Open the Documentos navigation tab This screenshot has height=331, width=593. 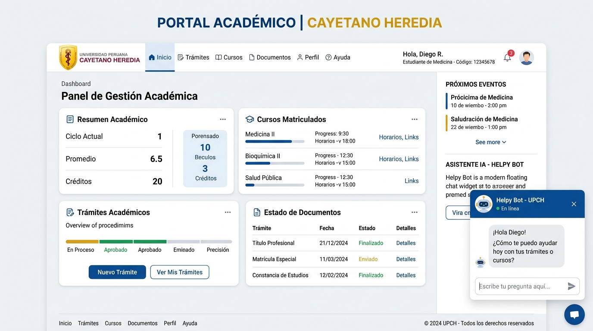(x=270, y=57)
